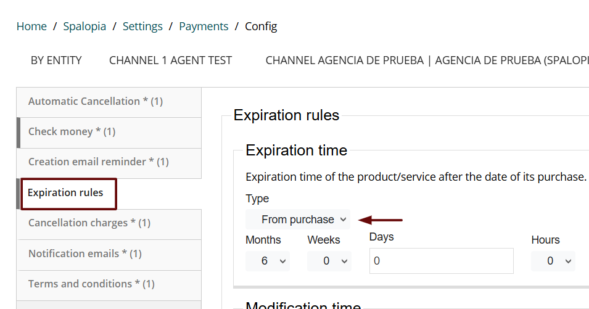589x309 pixels.
Task: Go to the Notification emails settings
Action: pos(85,253)
